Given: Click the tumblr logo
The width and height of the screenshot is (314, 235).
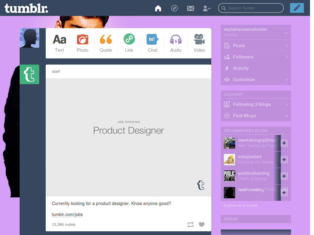Looking at the screenshot, I should point(26,8).
